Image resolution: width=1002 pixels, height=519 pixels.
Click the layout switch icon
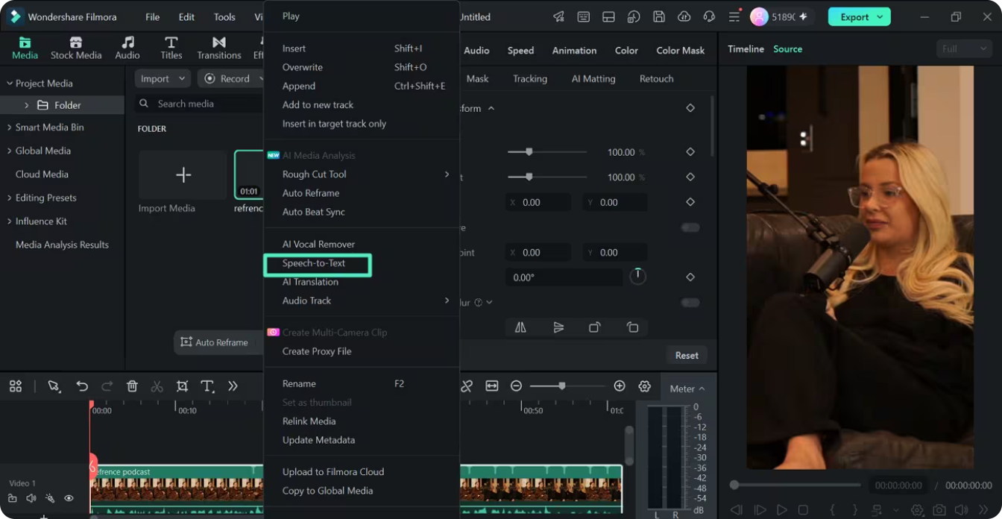coord(608,16)
